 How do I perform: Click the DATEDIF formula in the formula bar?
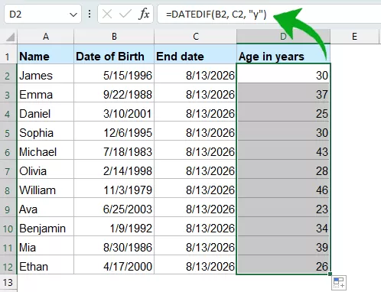pyautogui.click(x=216, y=15)
